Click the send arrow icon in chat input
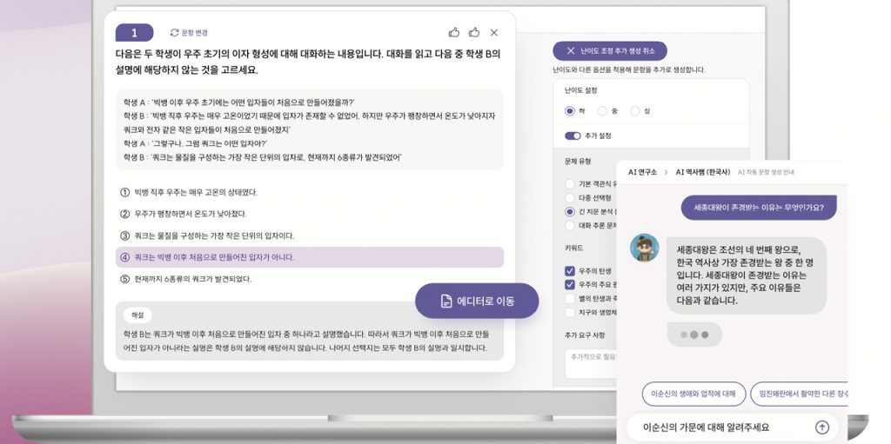 click(821, 427)
